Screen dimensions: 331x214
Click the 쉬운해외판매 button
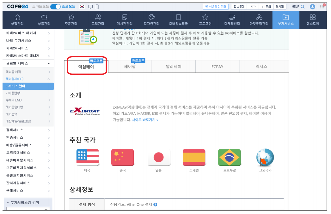(216, 7)
